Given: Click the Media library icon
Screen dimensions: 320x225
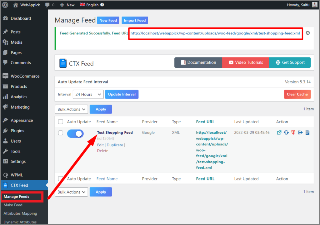Looking at the screenshot, I should [x=6, y=42].
